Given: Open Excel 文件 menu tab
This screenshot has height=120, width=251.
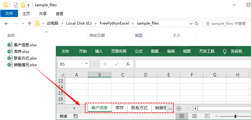Looking at the screenshot, I should point(65,51).
